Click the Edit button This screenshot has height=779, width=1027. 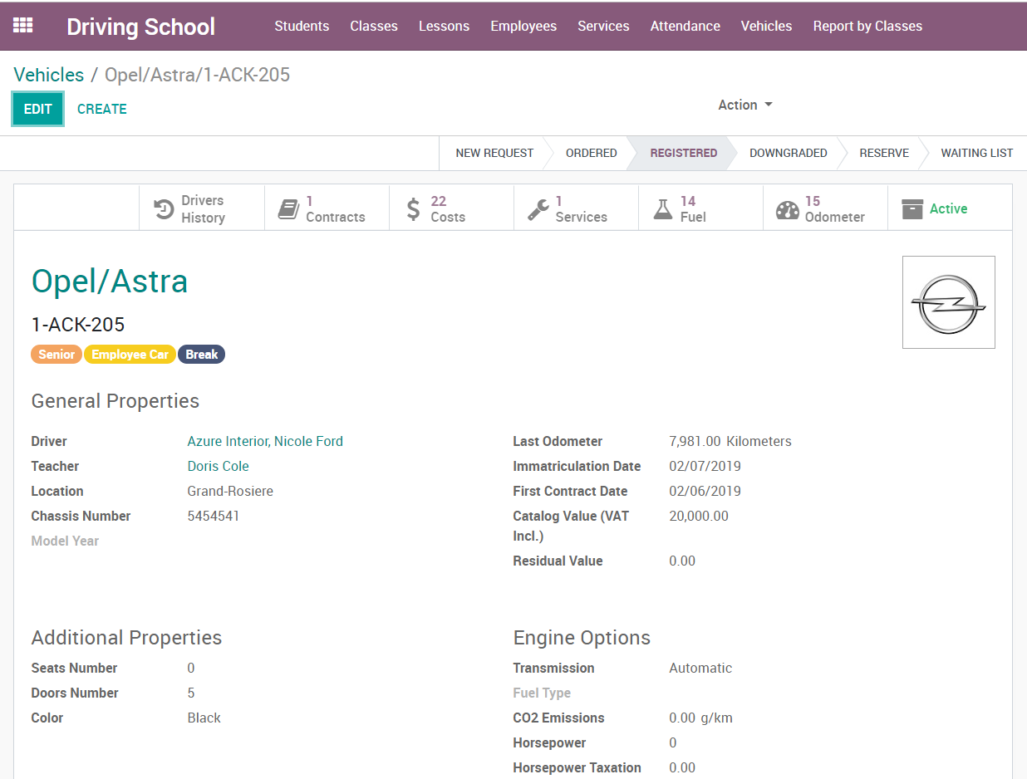pos(37,109)
